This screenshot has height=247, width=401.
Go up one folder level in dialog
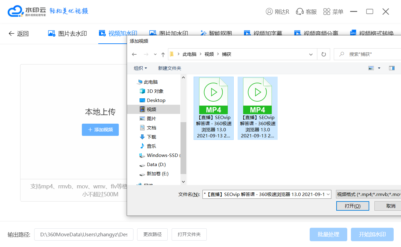[x=163, y=54]
